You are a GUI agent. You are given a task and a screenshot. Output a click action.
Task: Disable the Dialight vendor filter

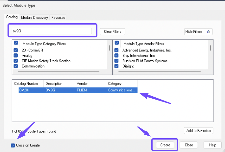tap(116, 66)
